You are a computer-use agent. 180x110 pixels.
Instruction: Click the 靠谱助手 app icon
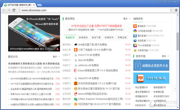(135, 26)
